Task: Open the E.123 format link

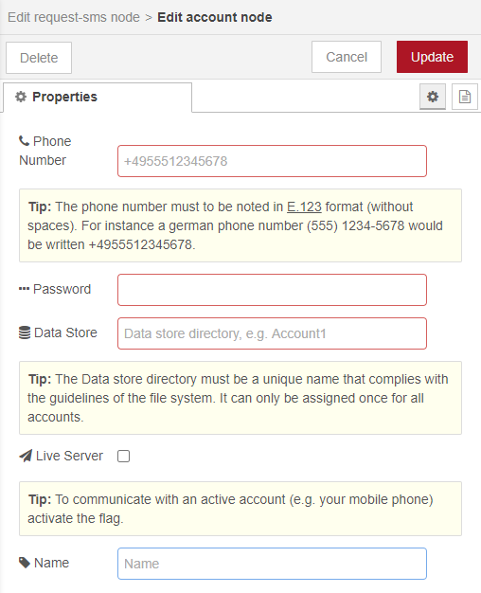Action: (x=304, y=207)
